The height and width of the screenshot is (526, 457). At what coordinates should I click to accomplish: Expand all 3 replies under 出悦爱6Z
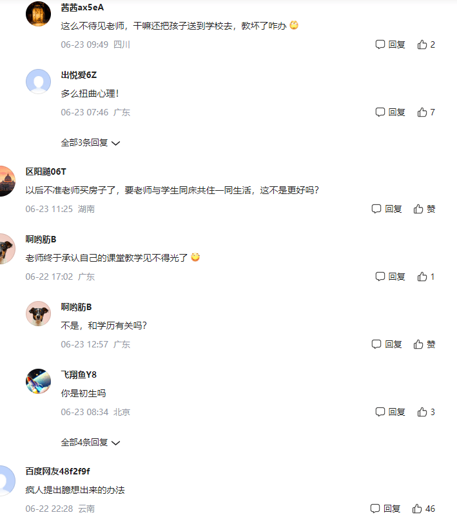(90, 142)
